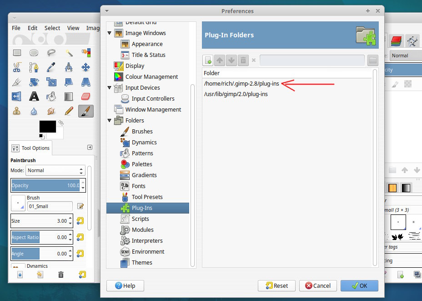Collapse the Input Devices tree node
This screenshot has width=422, height=301.
[x=110, y=88]
